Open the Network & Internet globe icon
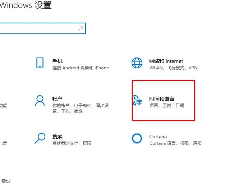229x189 pixels. [137, 63]
